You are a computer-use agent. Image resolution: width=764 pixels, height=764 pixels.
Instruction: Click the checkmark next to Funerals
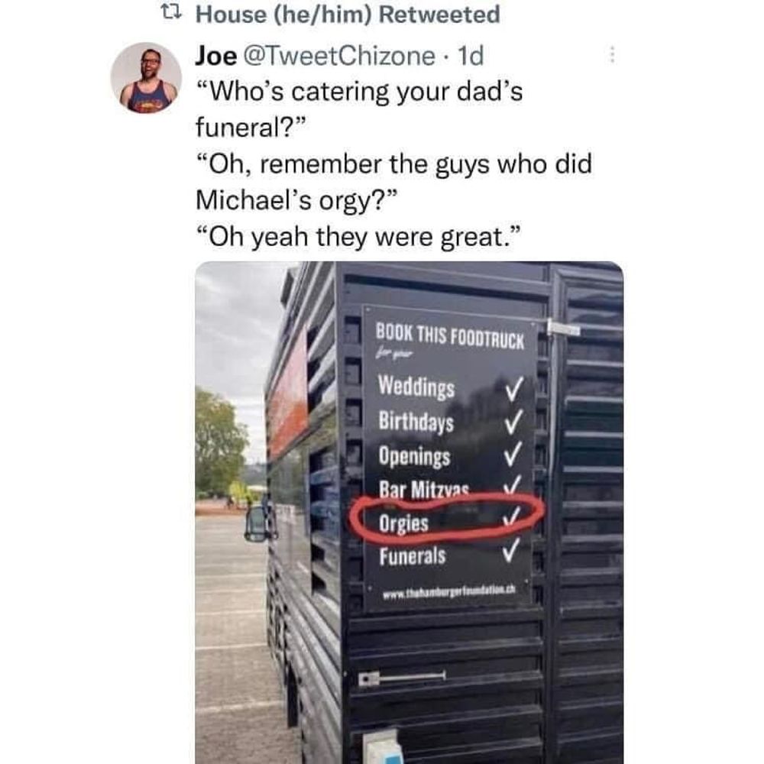point(510,551)
